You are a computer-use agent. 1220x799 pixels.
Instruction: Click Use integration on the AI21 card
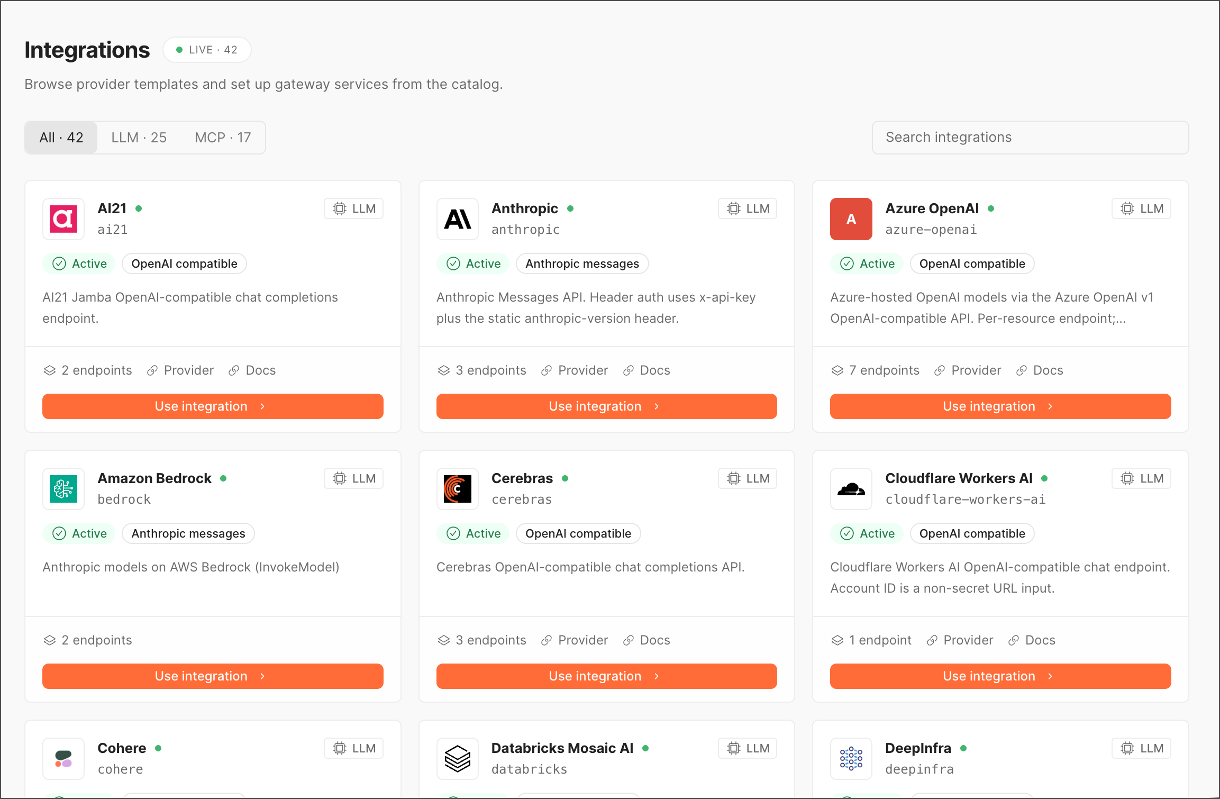coord(213,406)
